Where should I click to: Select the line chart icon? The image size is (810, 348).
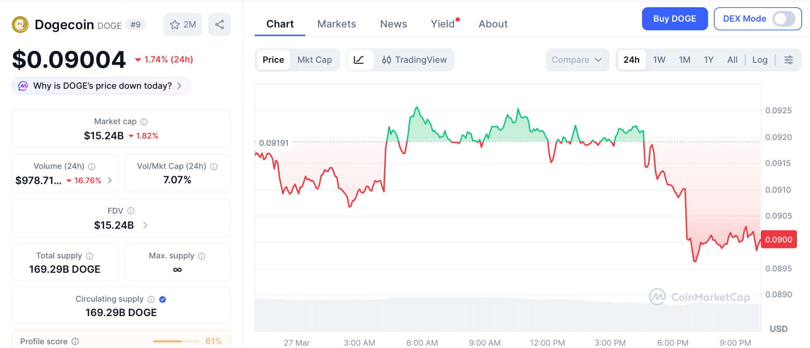click(359, 60)
